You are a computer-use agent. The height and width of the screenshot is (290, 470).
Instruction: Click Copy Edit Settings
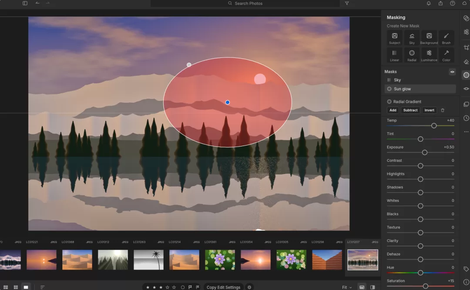pos(223,287)
